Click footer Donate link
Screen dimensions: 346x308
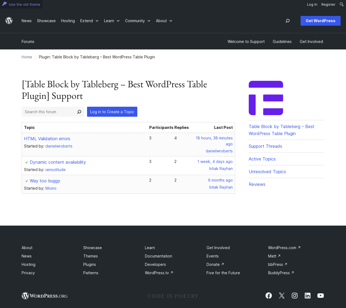pyautogui.click(x=215, y=265)
